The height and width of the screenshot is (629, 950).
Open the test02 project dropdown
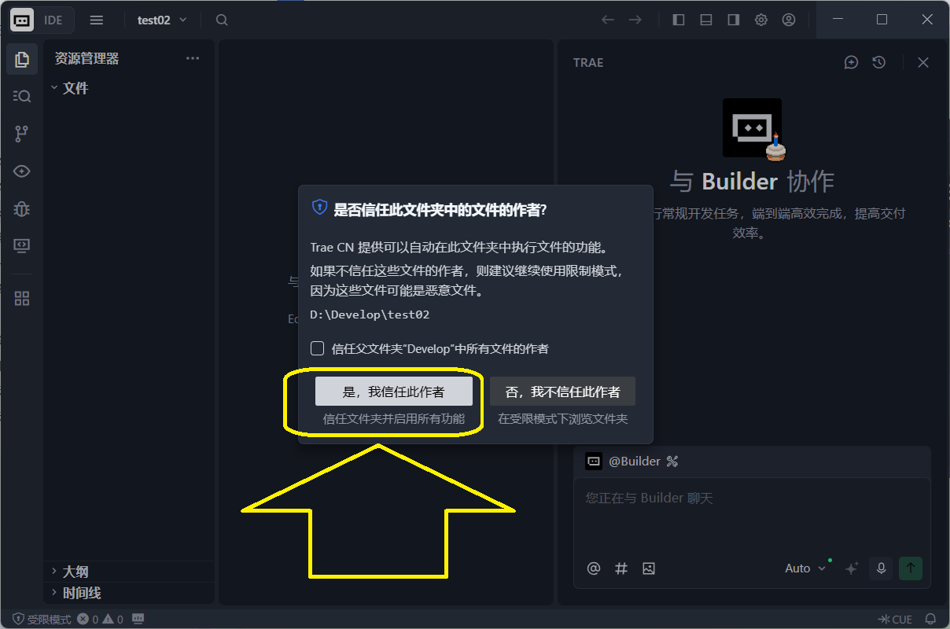click(x=162, y=20)
